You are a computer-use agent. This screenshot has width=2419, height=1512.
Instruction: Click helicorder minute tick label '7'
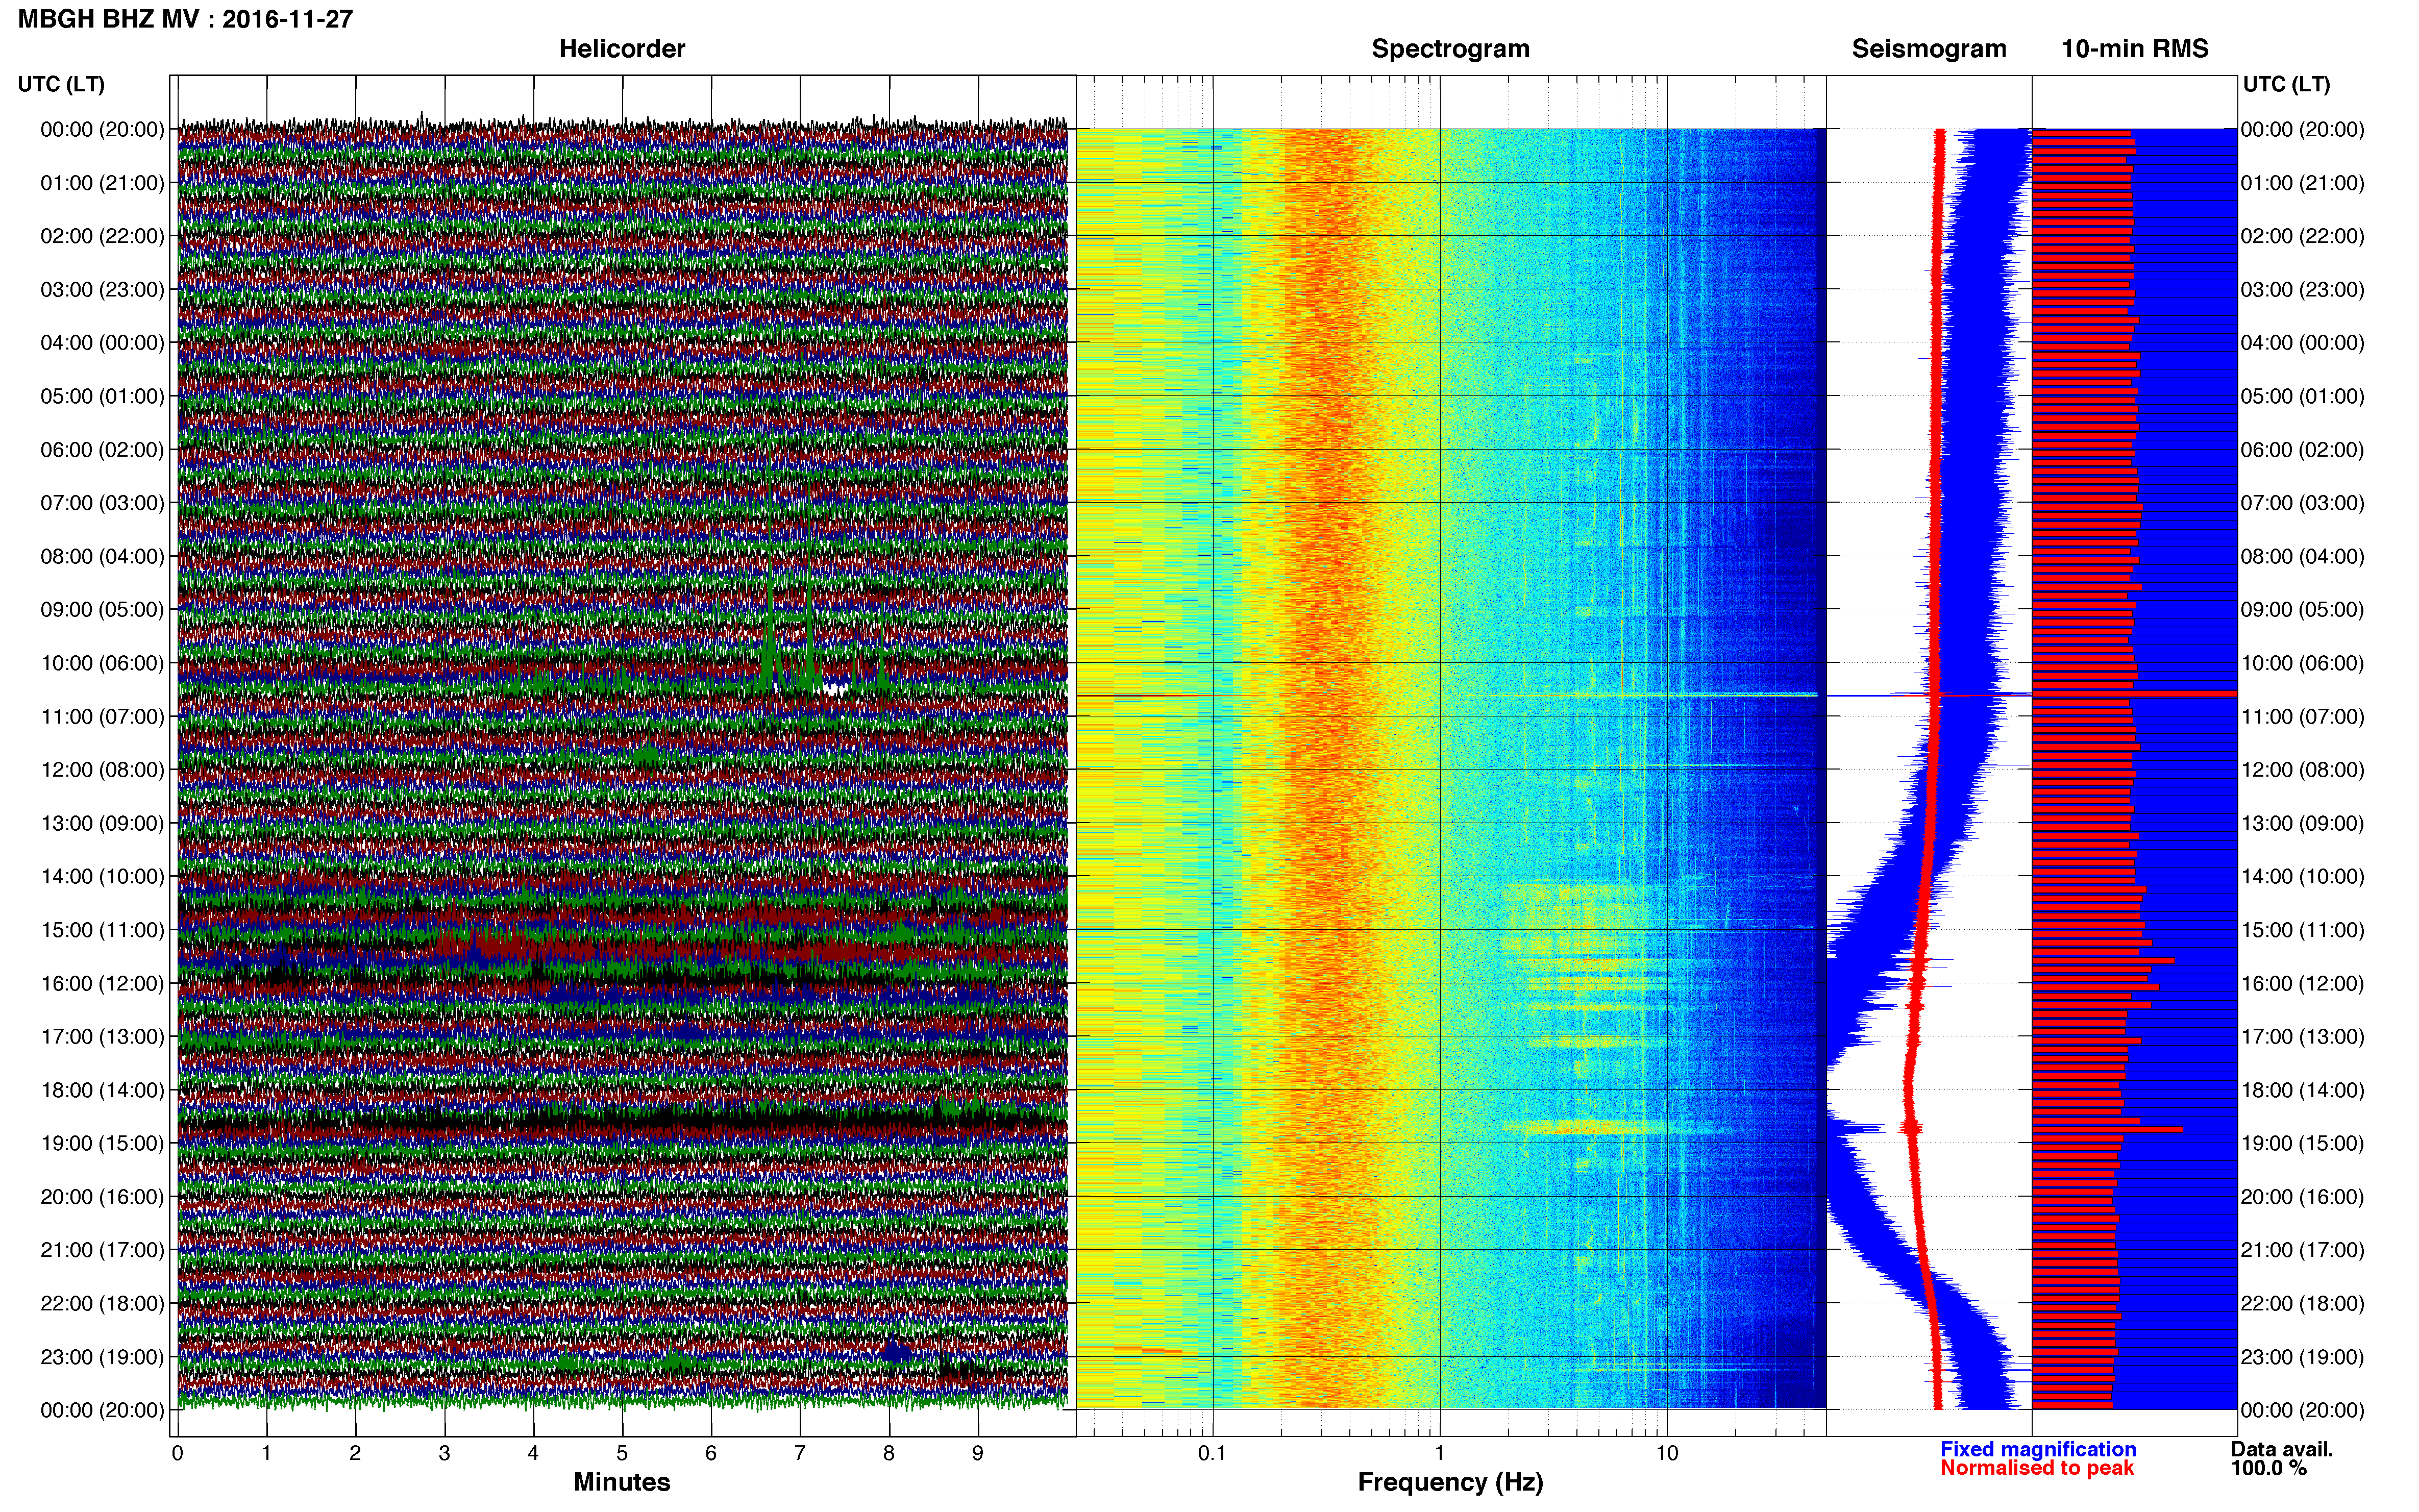click(800, 1453)
